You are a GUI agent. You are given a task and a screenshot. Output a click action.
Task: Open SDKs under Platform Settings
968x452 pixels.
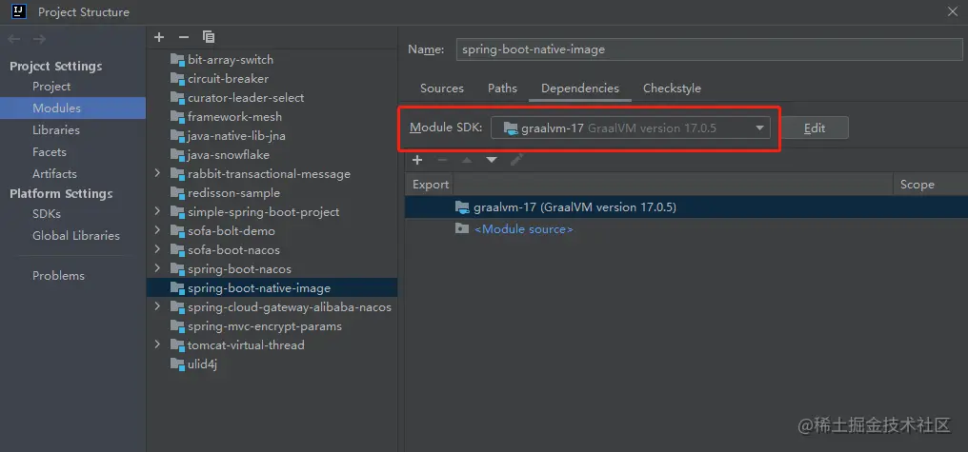point(47,214)
